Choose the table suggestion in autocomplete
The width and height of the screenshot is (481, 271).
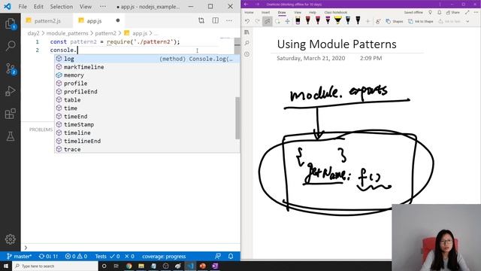coord(147,100)
